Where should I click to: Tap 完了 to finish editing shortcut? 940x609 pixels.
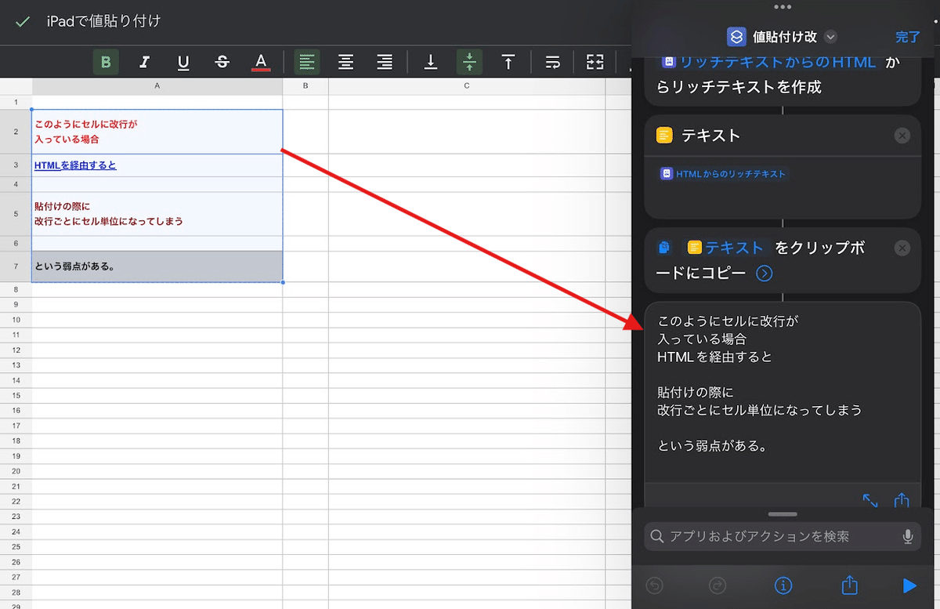908,37
